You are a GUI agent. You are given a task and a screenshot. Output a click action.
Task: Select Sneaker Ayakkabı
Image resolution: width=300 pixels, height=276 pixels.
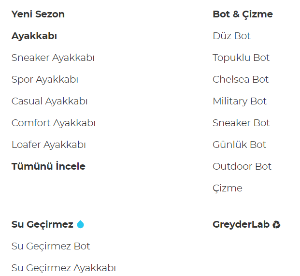pos(53,58)
